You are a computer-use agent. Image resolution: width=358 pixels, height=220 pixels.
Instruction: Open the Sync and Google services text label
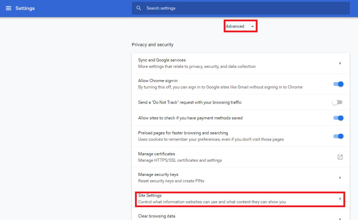pyautogui.click(x=162, y=60)
